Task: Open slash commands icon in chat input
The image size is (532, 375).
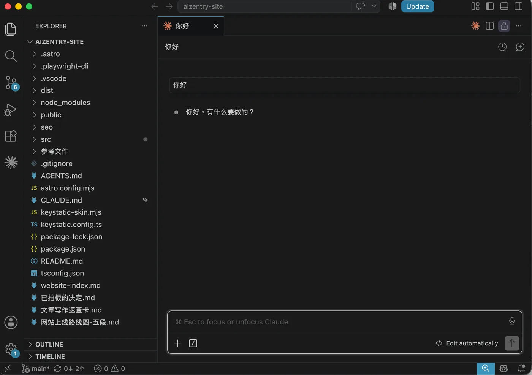Action: tap(193, 343)
